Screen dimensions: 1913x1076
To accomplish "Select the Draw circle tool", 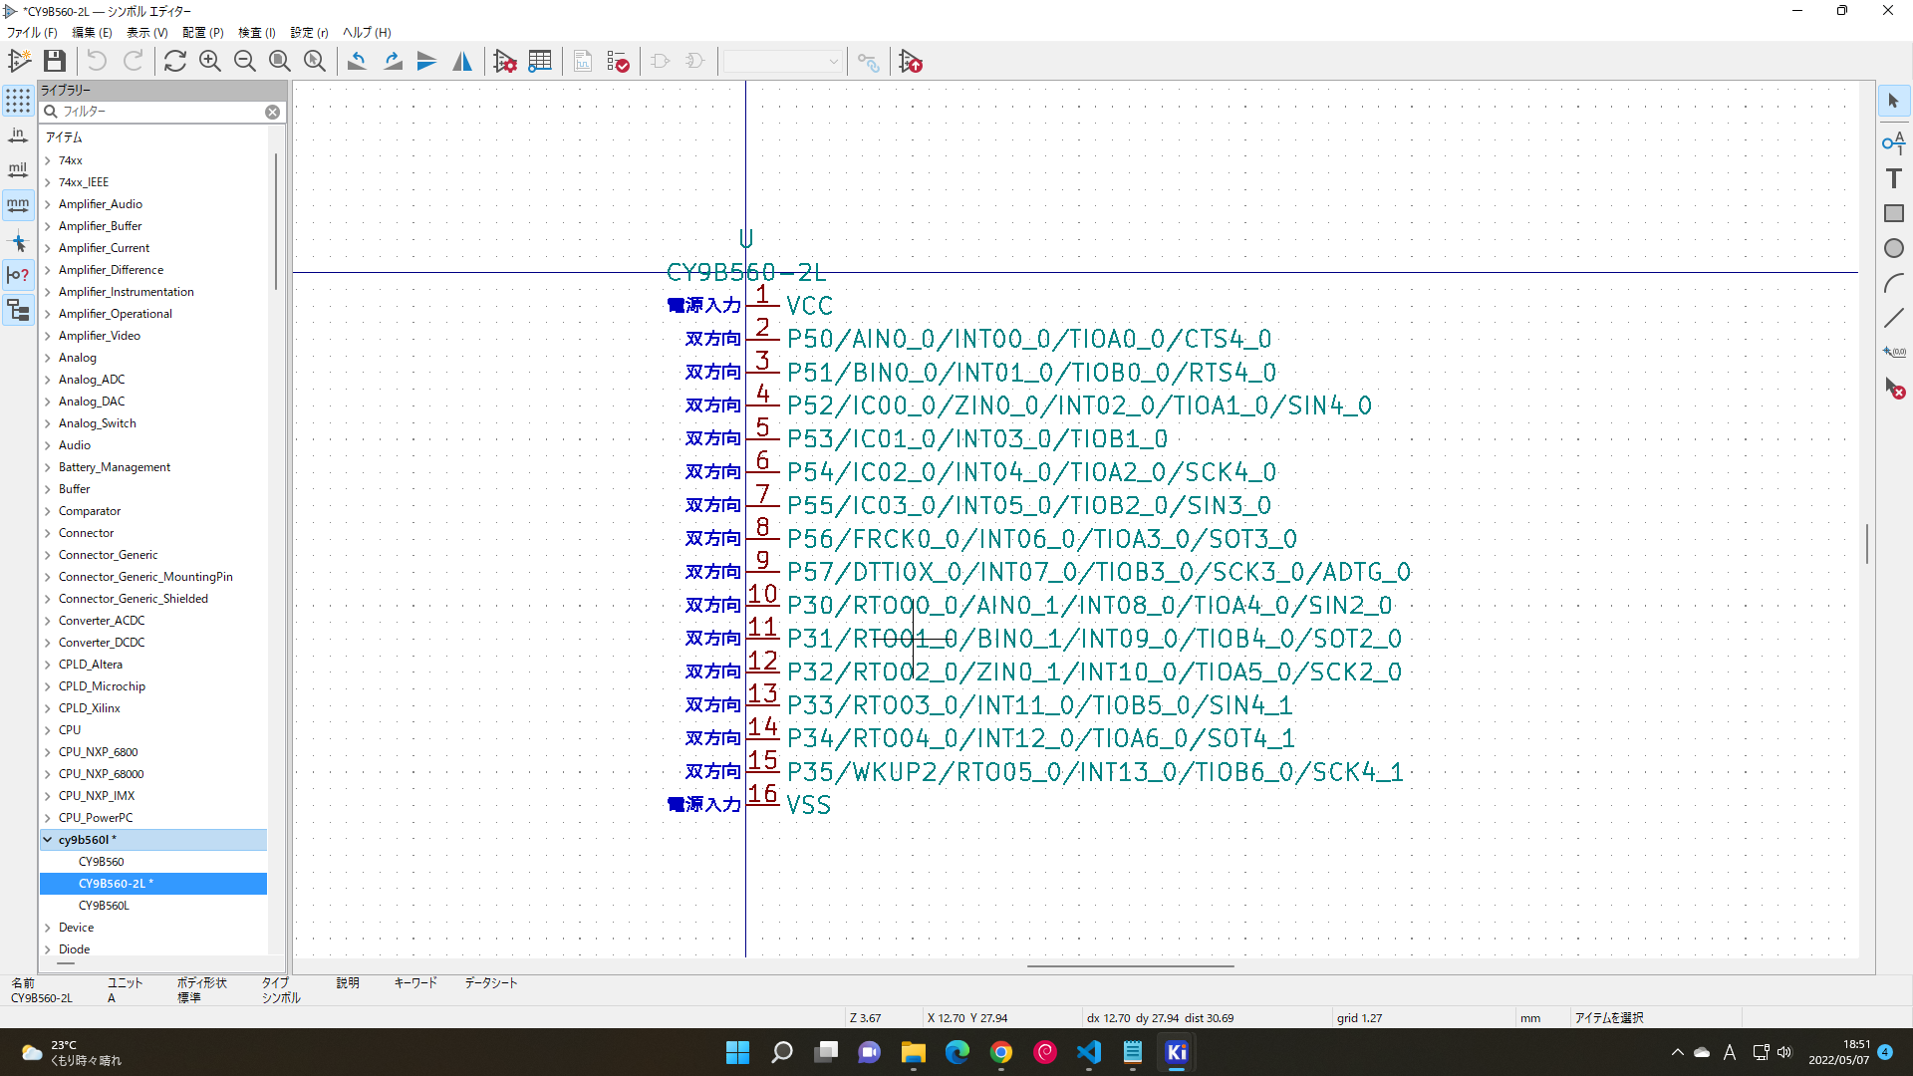I will coord(1893,248).
